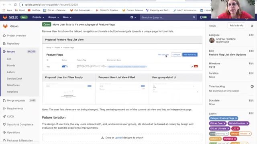
Task: Edit the Iteration
Action: coord(251,73)
